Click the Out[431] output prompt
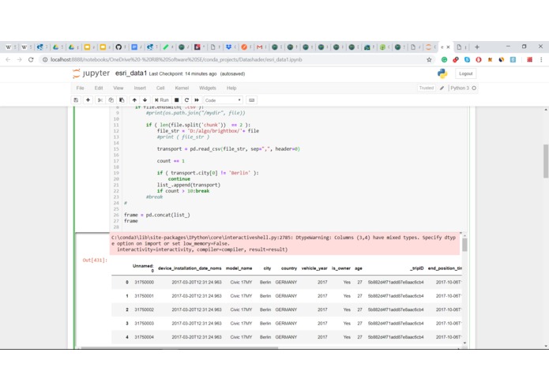The width and height of the screenshot is (549, 390). click(x=95, y=261)
